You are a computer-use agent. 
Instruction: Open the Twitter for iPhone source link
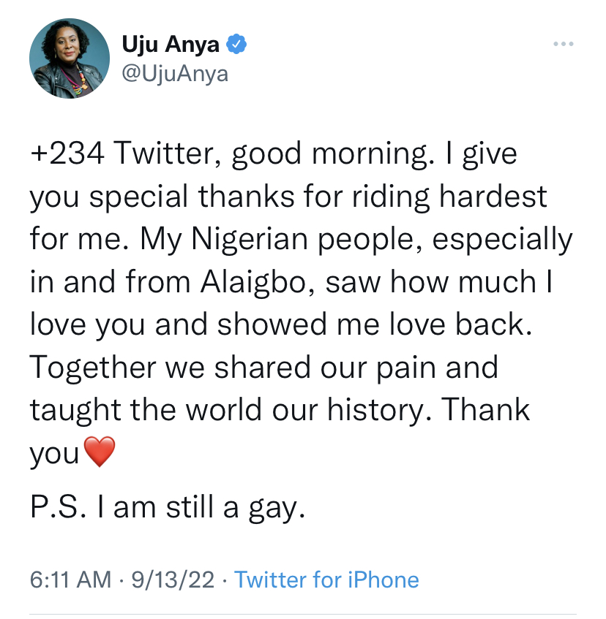point(326,580)
